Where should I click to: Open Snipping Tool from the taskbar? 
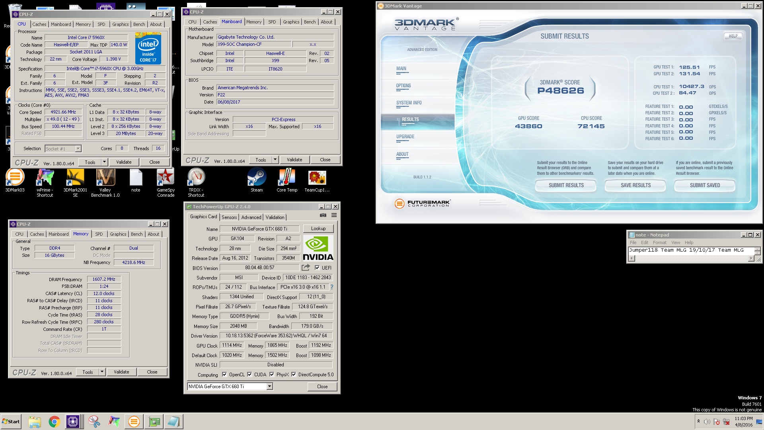tap(94, 422)
